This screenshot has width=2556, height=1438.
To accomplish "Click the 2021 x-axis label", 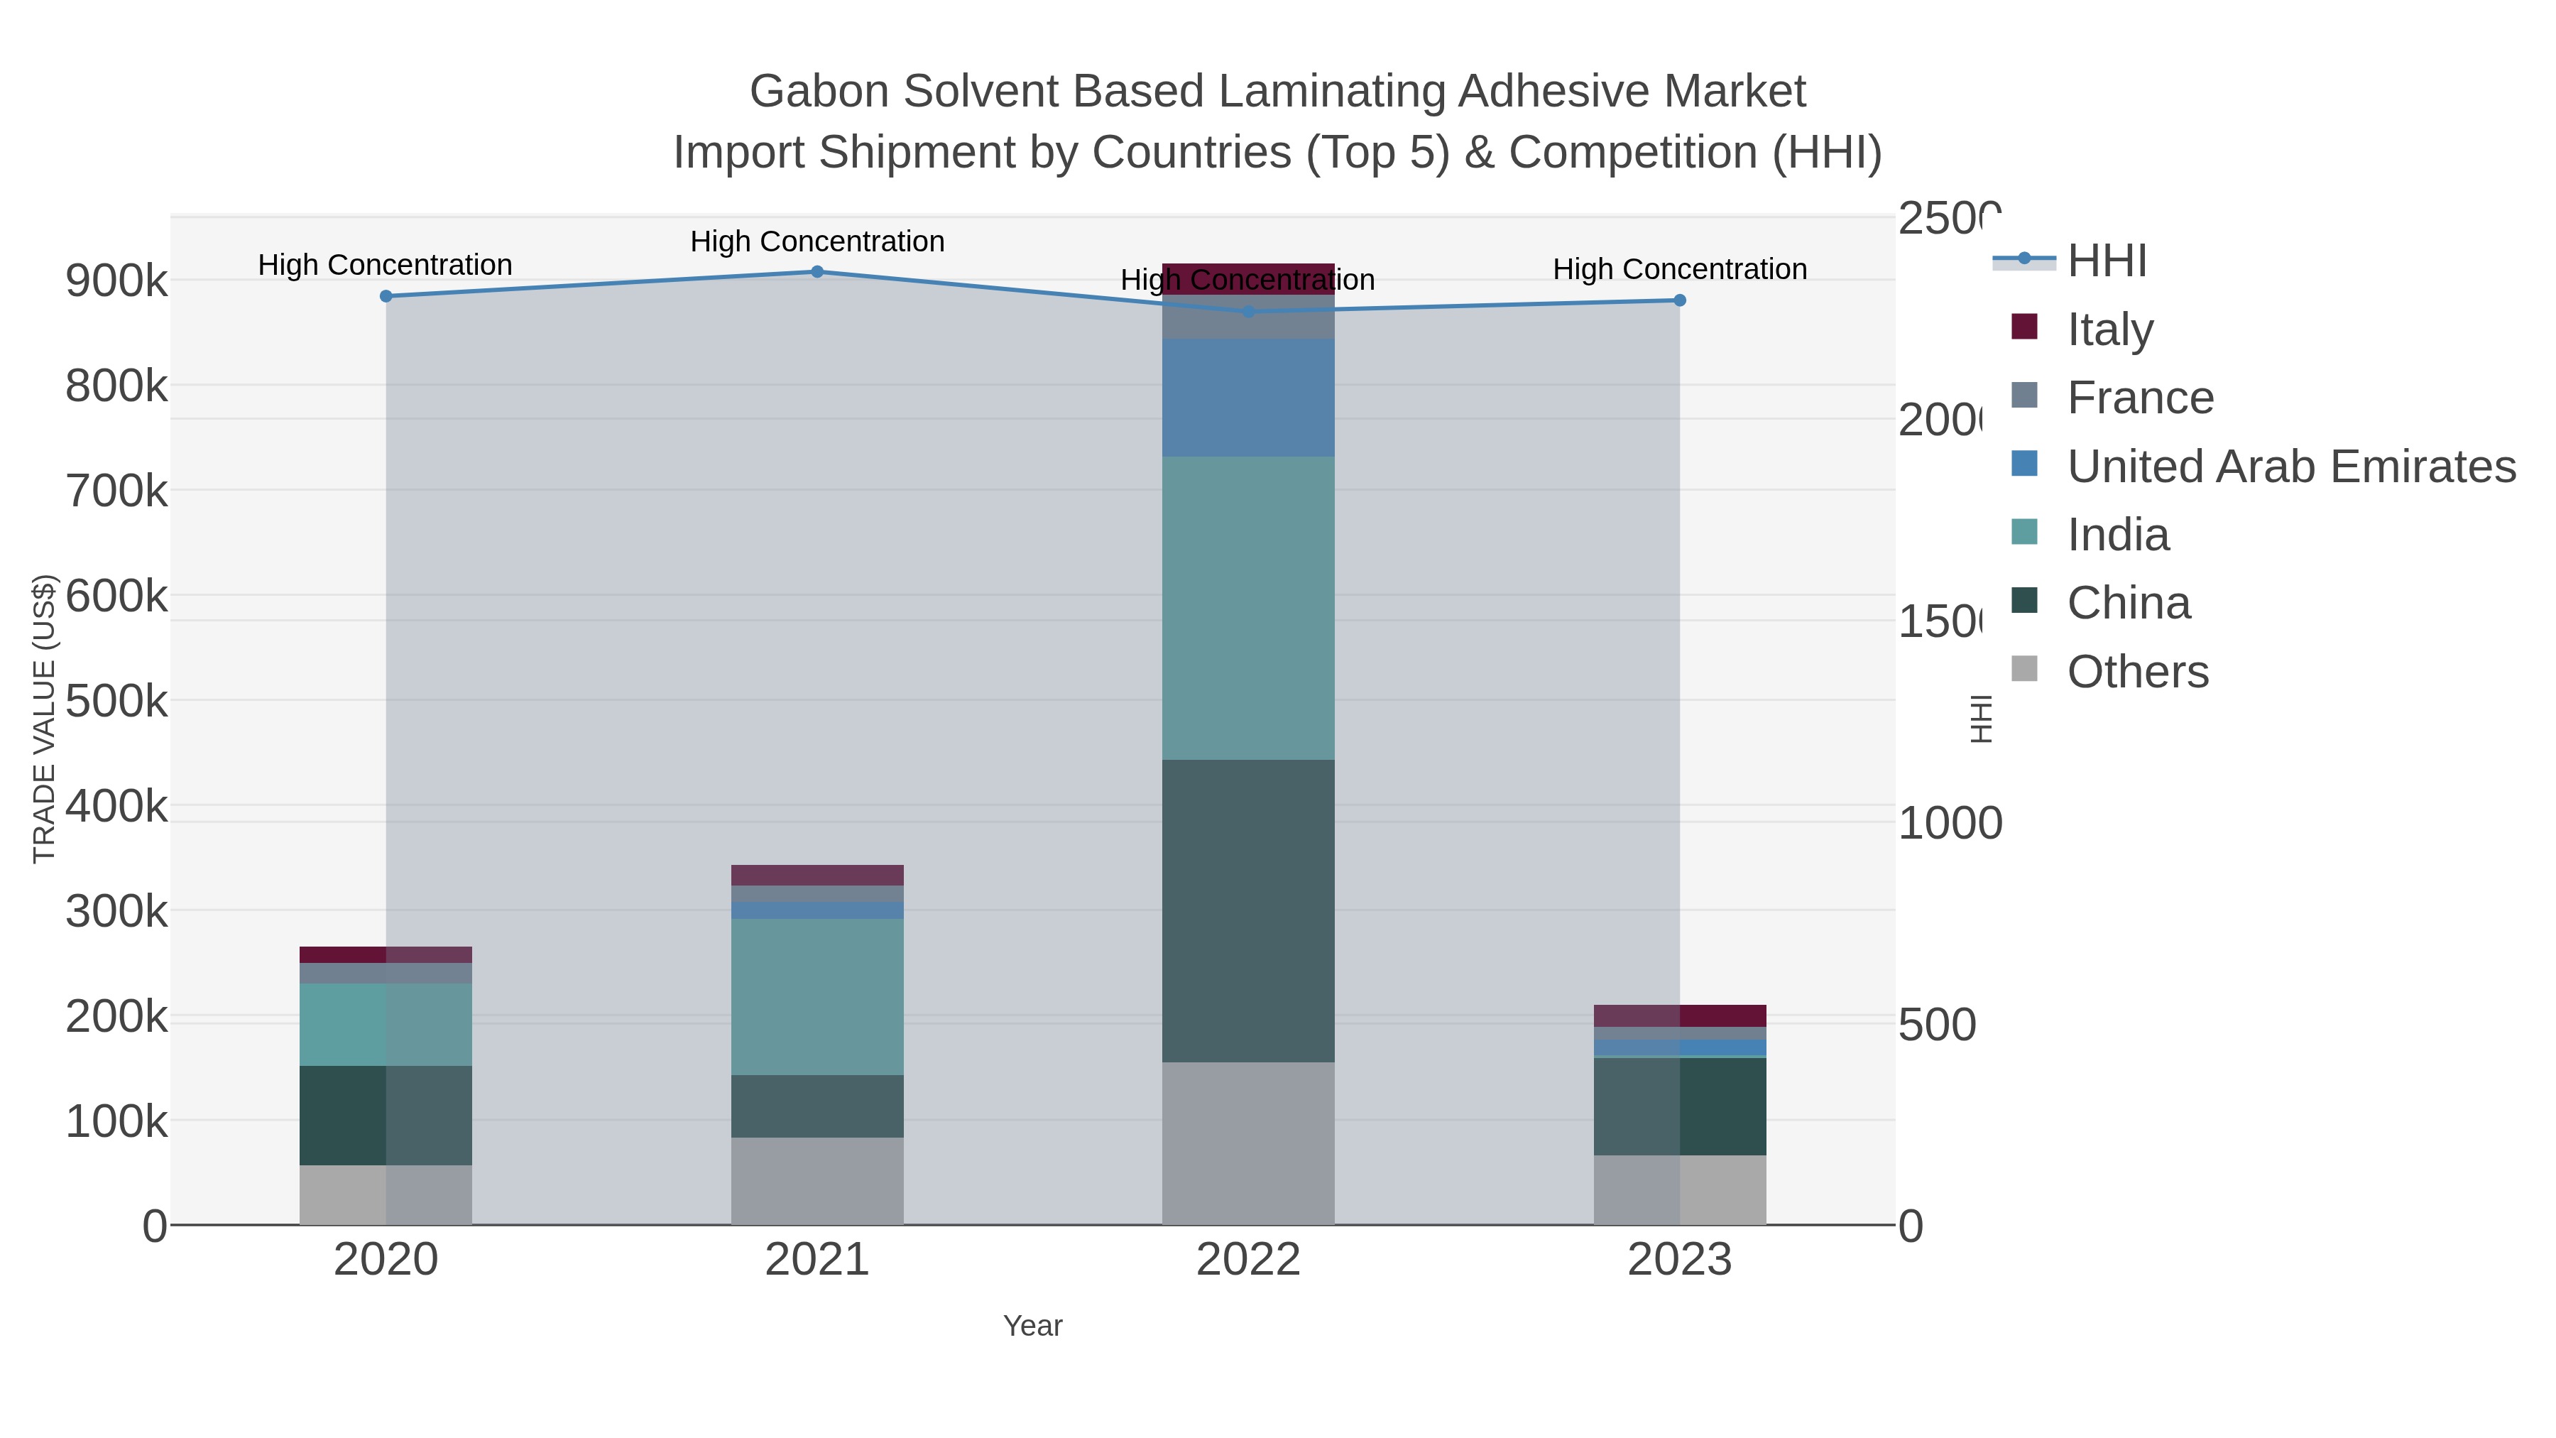I will (818, 1259).
